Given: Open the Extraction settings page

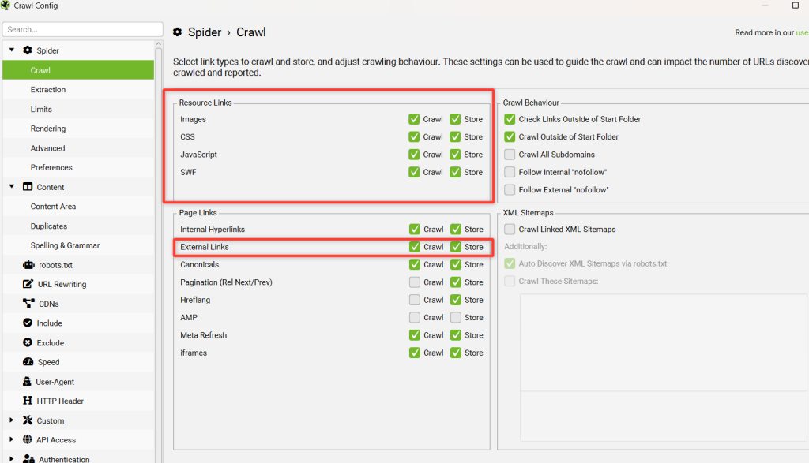Looking at the screenshot, I should 78,90.
